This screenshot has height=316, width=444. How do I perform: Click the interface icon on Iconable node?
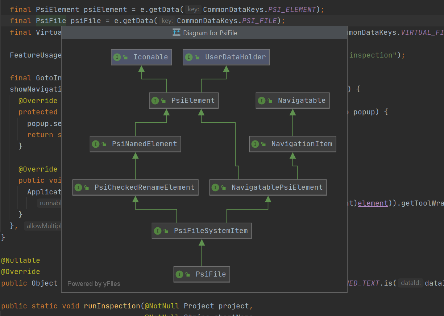(x=117, y=57)
